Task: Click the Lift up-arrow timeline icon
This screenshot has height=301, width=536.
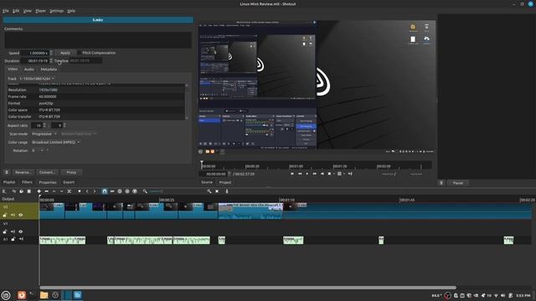Action: coord(54,191)
